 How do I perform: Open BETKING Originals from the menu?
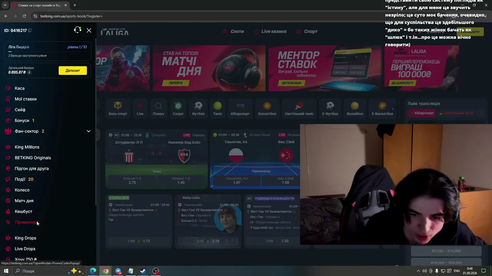click(33, 158)
